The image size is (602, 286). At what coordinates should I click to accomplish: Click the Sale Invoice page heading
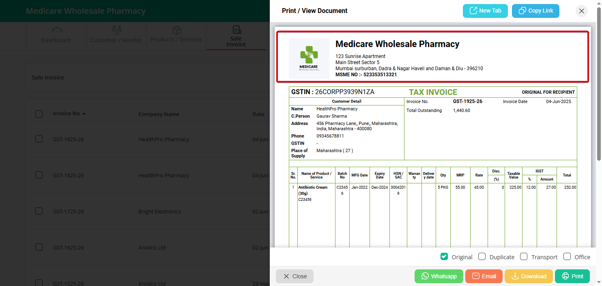click(48, 77)
